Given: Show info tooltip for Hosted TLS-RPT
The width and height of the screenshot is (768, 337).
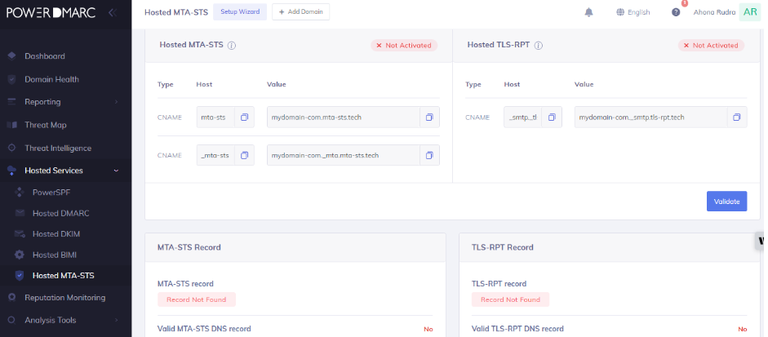Looking at the screenshot, I should pos(539,46).
